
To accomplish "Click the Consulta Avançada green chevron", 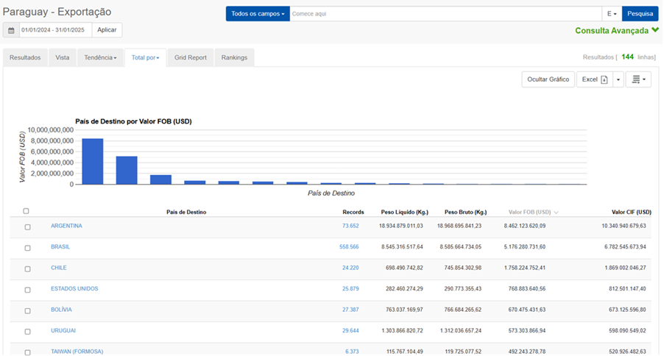I will (x=655, y=31).
